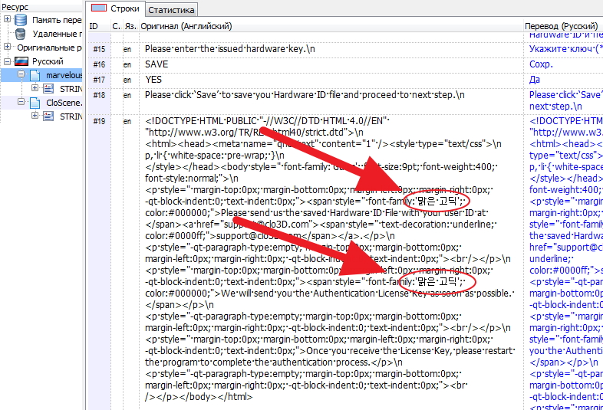Click the red rectangle icon on Строки tab
Viewport: 603px width, 410px height.
tap(99, 8)
